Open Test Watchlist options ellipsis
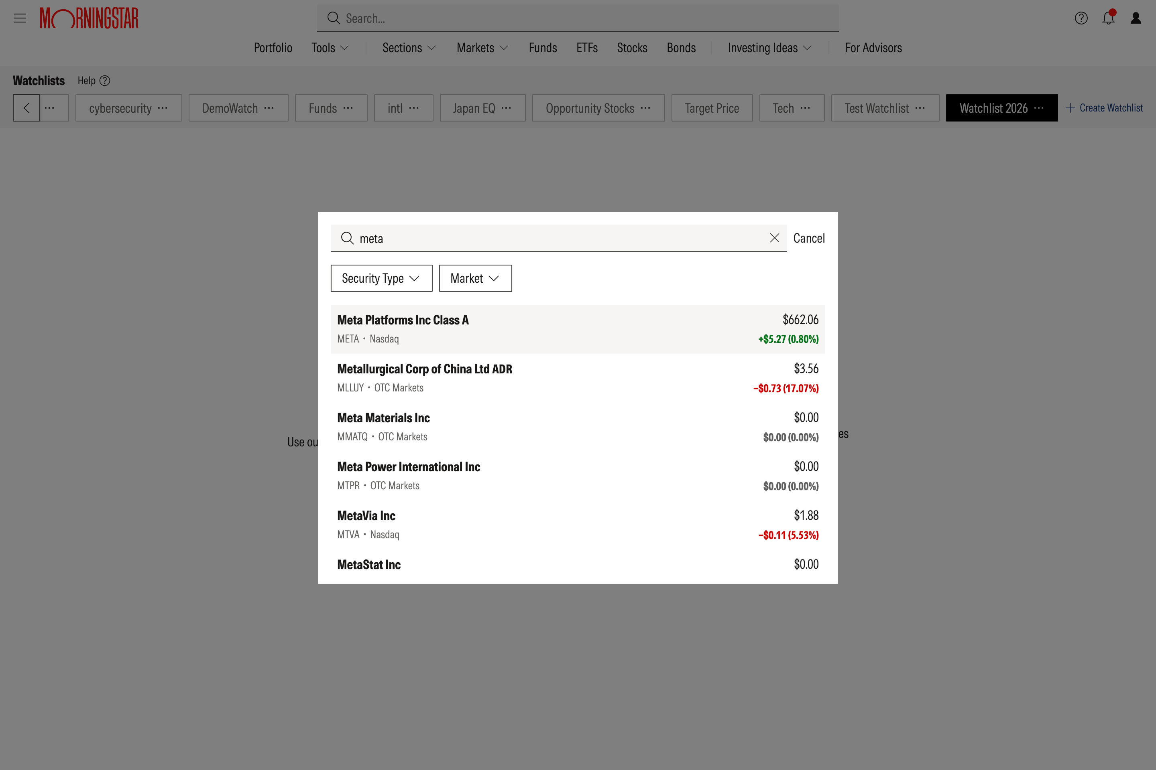 (x=920, y=108)
